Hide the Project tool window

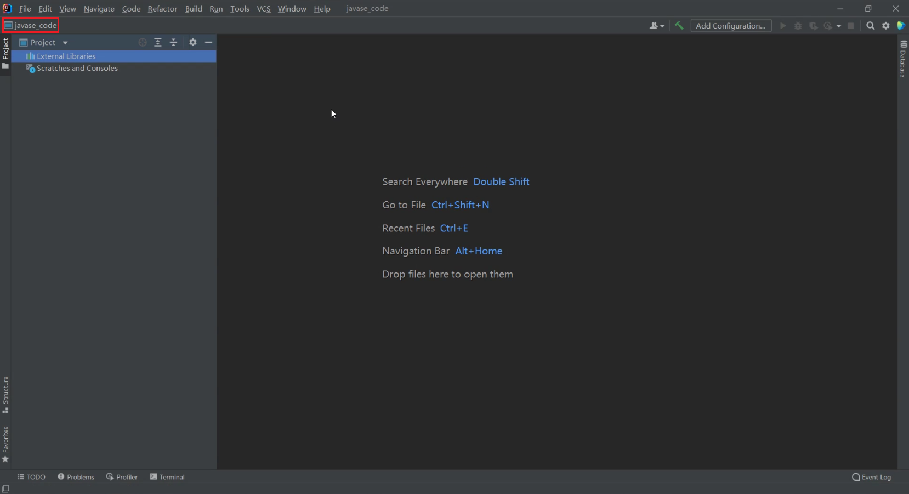tap(208, 42)
